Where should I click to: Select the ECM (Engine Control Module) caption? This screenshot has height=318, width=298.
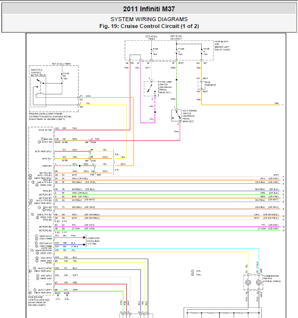point(39,301)
